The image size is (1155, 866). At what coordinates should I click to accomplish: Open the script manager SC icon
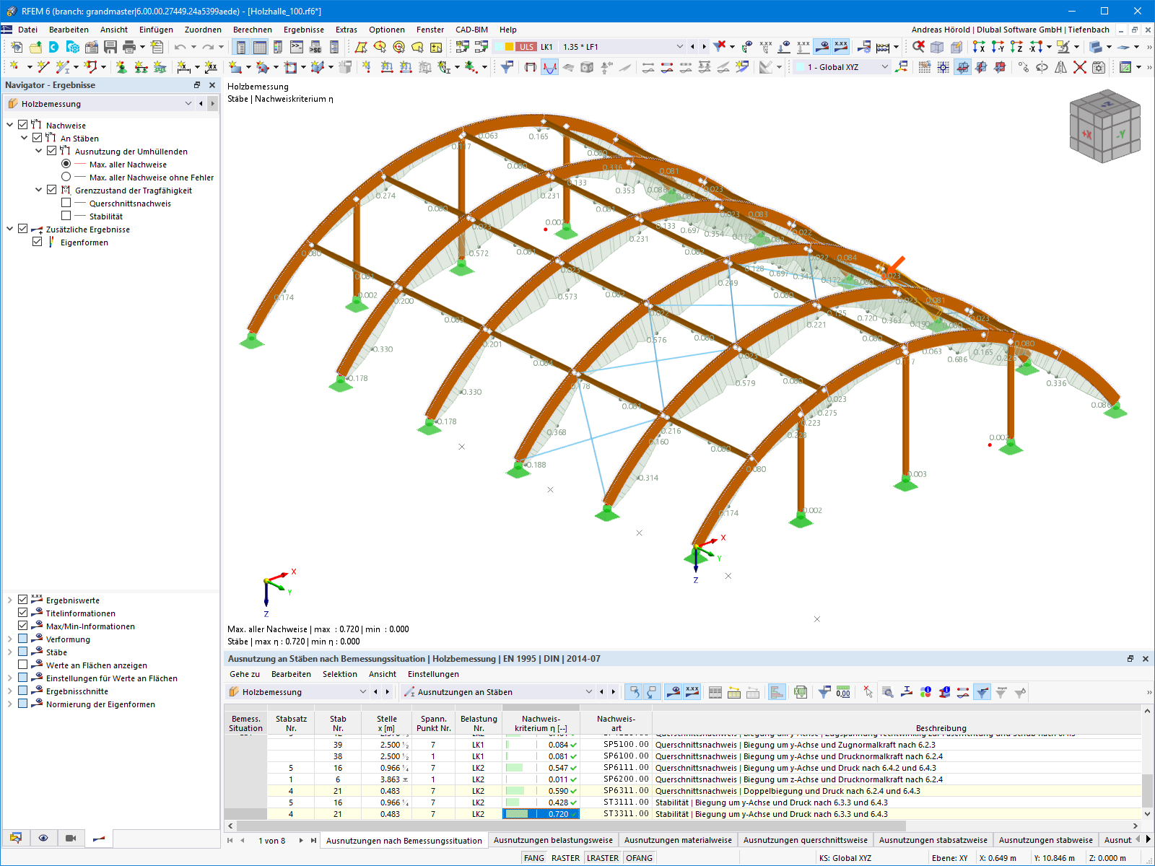[x=315, y=47]
